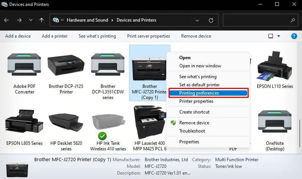Go forward with the forward arrow

(x=19, y=20)
